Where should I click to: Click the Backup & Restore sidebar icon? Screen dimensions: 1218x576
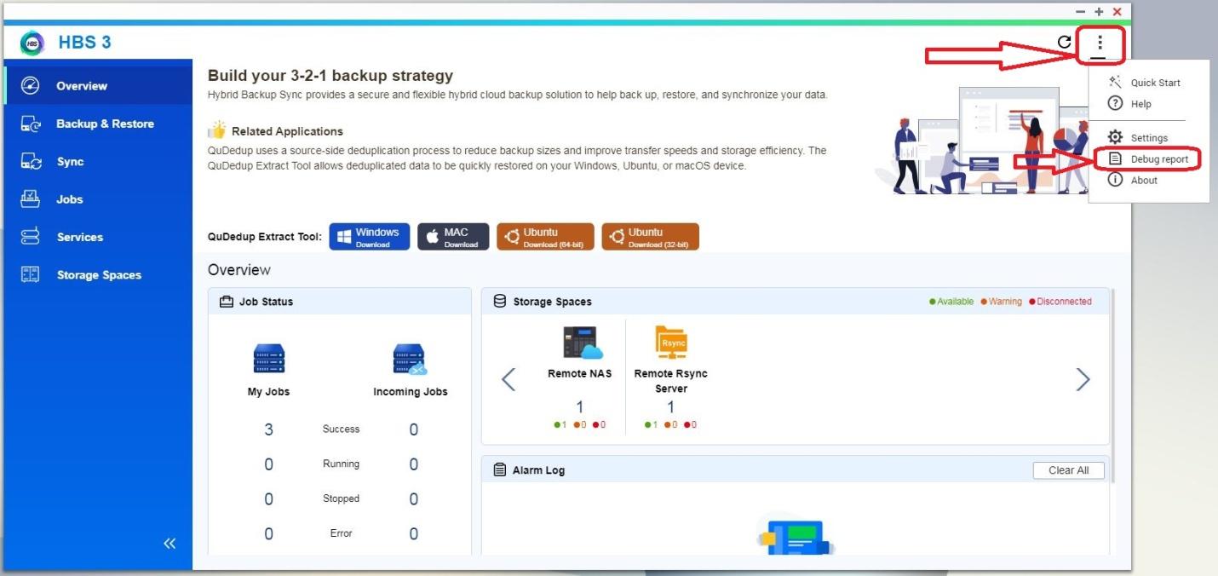[x=31, y=124]
